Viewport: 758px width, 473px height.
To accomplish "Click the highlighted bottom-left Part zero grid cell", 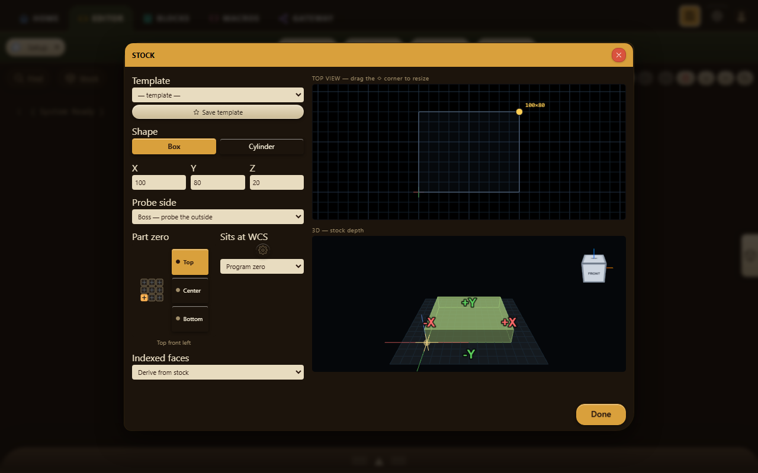I will [x=144, y=298].
